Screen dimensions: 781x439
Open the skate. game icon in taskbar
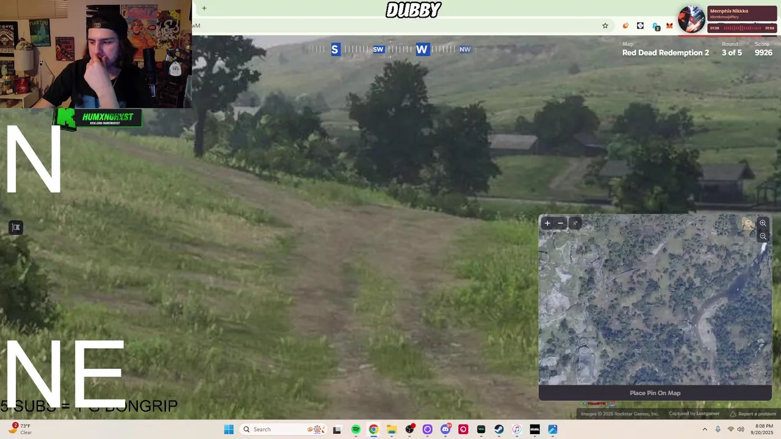click(534, 429)
